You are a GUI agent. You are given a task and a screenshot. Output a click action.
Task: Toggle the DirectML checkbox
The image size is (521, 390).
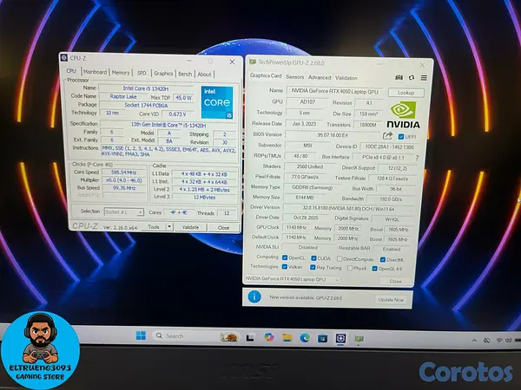(x=383, y=260)
